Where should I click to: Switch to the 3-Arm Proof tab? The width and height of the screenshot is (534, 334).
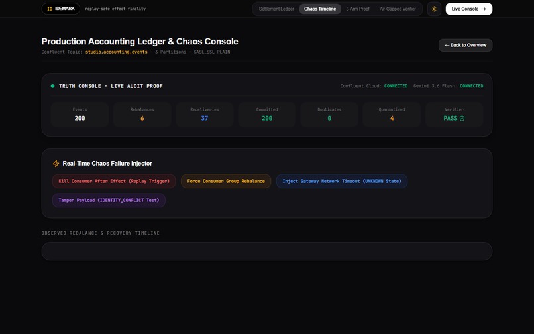coord(358,9)
